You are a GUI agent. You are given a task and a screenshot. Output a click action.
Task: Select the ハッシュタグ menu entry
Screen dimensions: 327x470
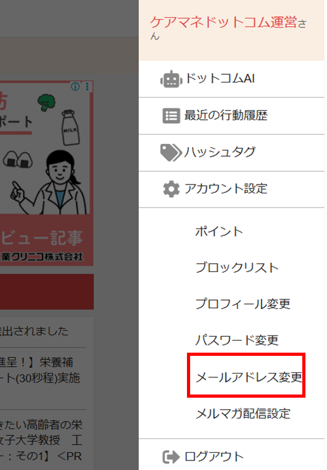pyautogui.click(x=231, y=153)
